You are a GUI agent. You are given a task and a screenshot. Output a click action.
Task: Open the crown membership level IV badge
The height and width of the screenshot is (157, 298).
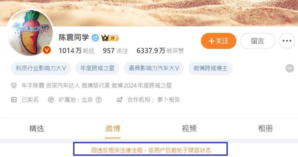pyautogui.click(x=110, y=38)
